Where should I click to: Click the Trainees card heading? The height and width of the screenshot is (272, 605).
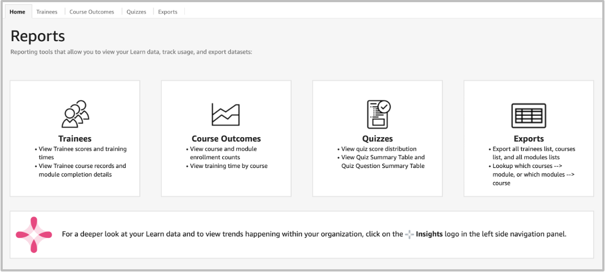coord(75,139)
